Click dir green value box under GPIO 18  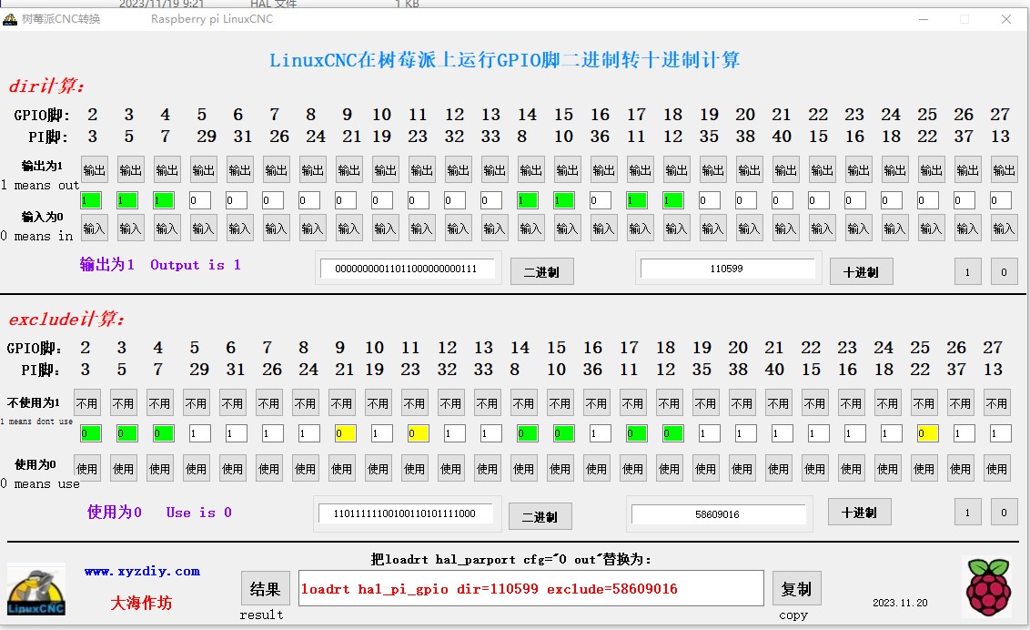coord(672,200)
